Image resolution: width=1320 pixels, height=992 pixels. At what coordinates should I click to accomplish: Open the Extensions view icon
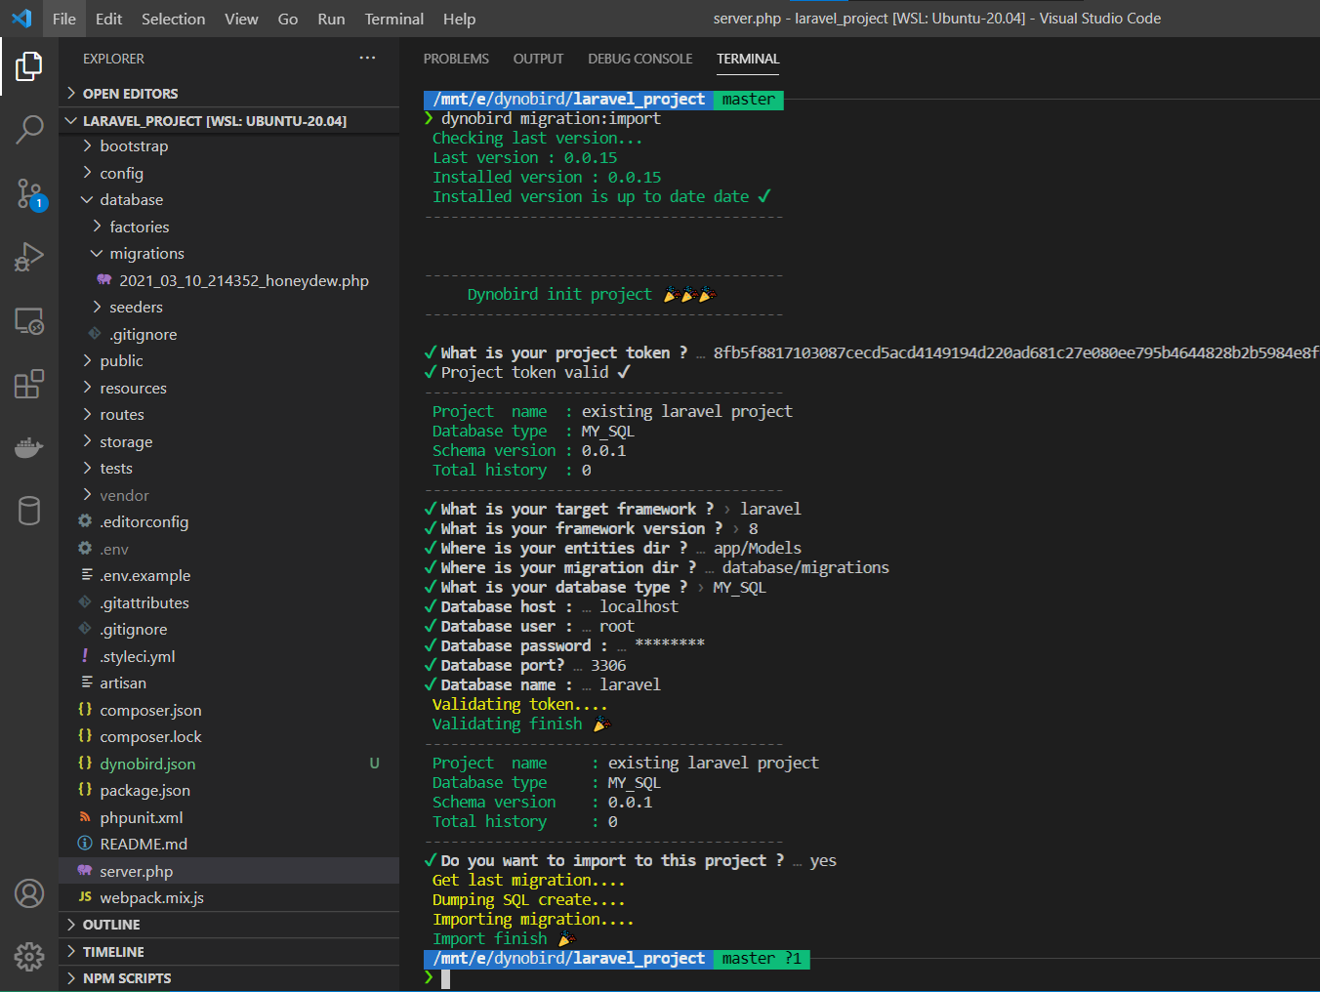29,384
